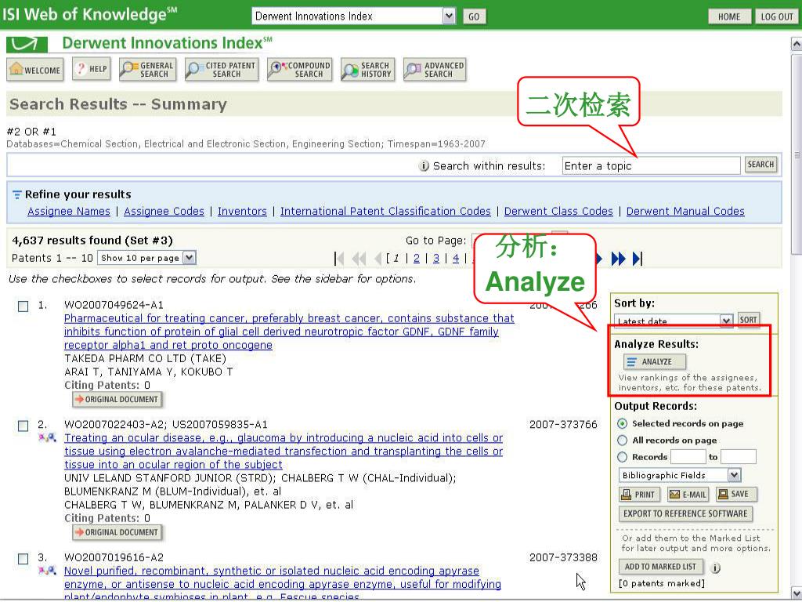Click the SORT button

pos(748,320)
